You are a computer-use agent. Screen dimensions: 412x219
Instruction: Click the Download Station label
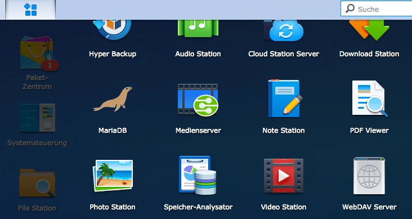pyautogui.click(x=369, y=54)
